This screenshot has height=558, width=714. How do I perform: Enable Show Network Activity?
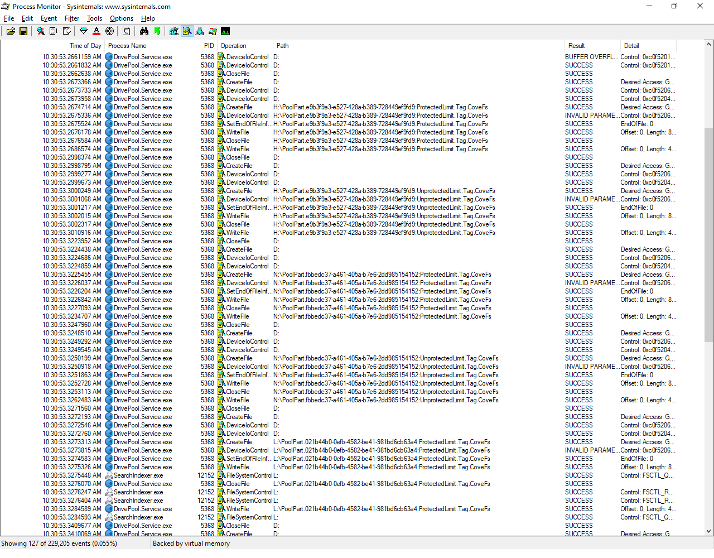(x=200, y=31)
